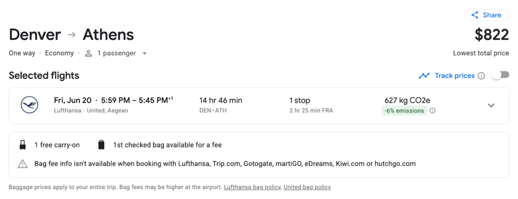Click the carry-on bag icon
The image size is (518, 199).
[23, 145]
